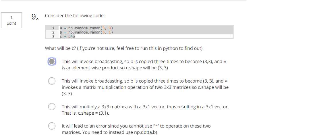Click the empty white area of code line 3
315x137 pixels.
pos(154,36)
